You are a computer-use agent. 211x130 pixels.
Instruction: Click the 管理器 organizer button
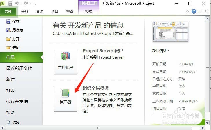66,99
